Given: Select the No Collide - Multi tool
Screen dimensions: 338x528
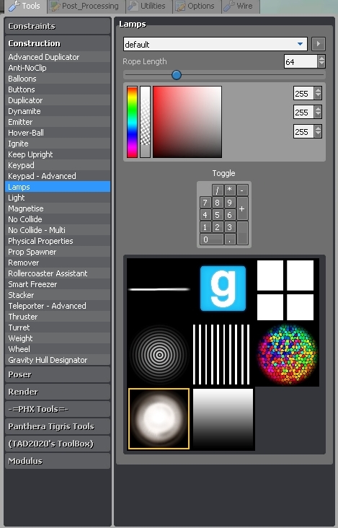Looking at the screenshot, I should (x=58, y=230).
